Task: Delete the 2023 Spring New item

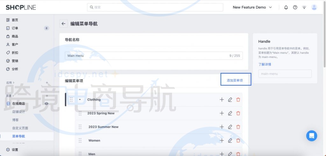Action: [x=238, y=113]
